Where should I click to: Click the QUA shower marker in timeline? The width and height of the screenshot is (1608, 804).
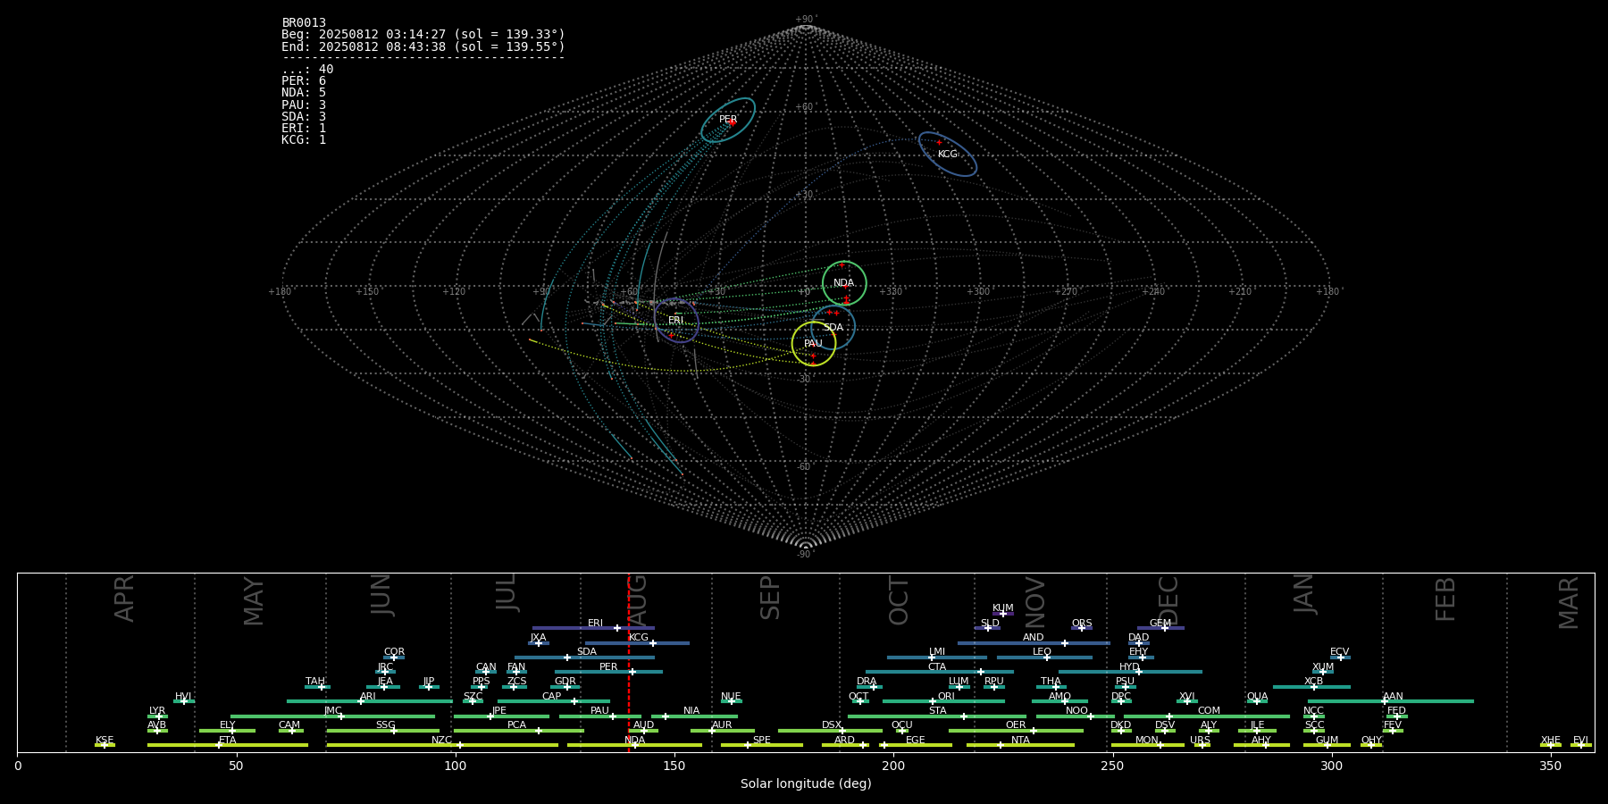(1257, 701)
